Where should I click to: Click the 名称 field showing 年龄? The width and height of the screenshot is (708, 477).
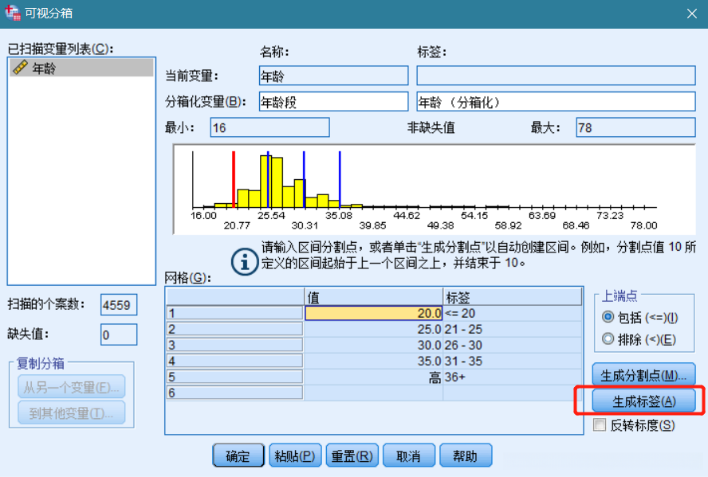[332, 75]
